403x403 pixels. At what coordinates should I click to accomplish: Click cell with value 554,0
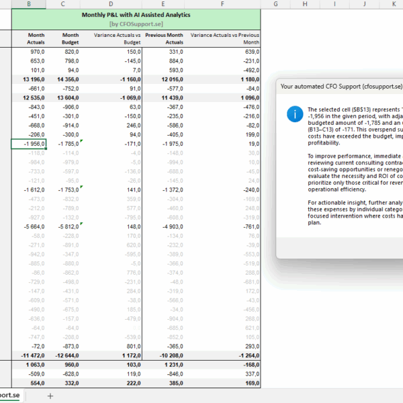29,384
